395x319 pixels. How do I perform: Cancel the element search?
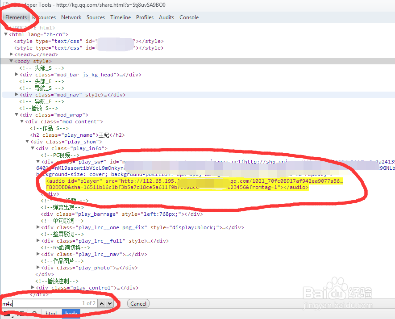tap(138, 304)
